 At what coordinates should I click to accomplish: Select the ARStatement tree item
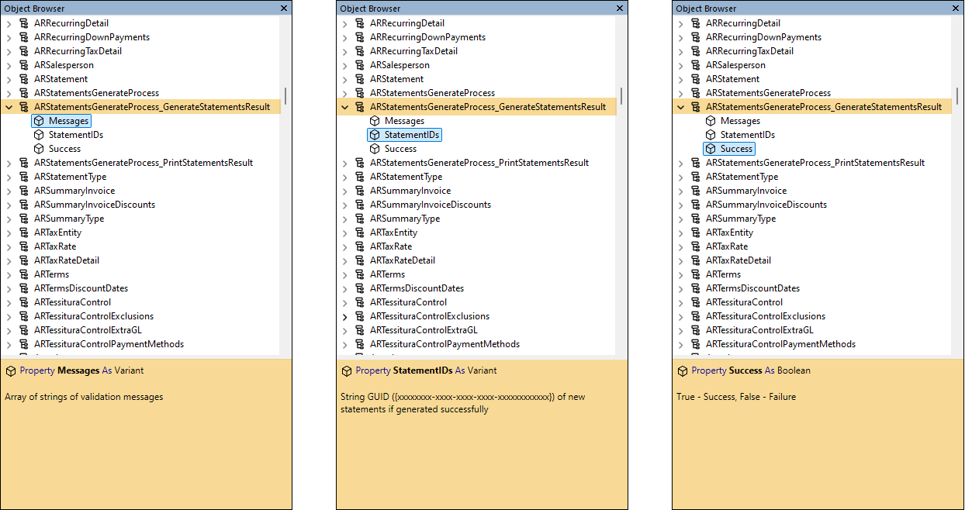coord(61,78)
